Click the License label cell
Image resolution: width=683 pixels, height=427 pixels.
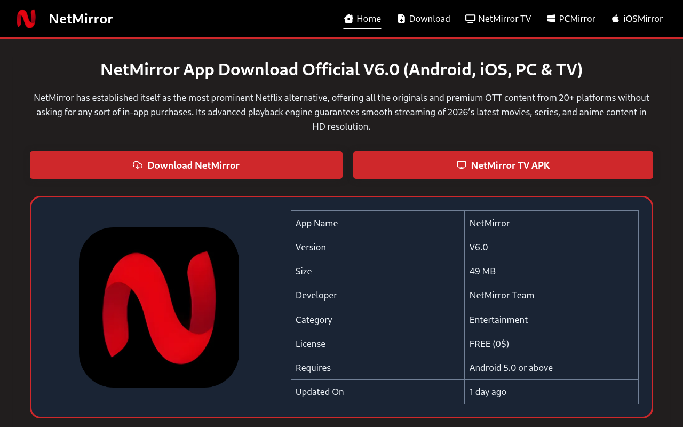[x=378, y=344]
